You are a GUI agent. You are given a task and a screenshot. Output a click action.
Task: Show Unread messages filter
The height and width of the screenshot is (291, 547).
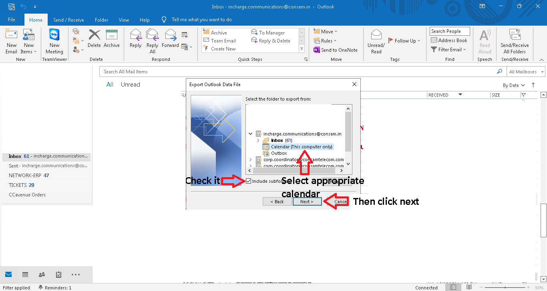(131, 85)
